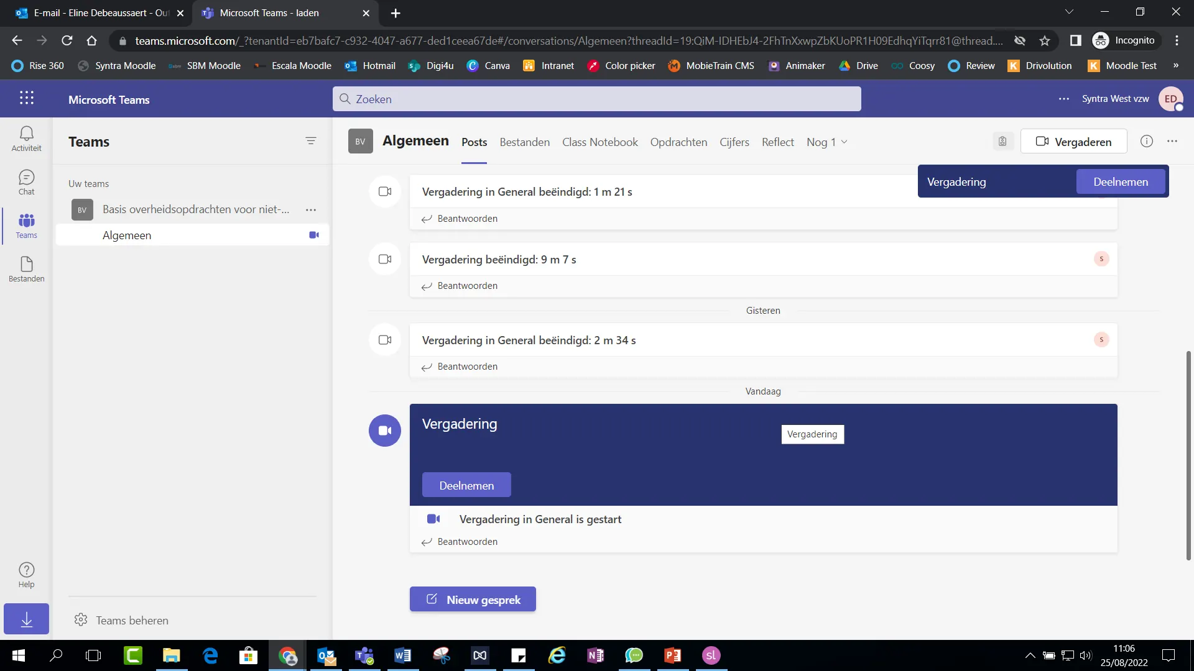Open Microsoft Teams from the Windows taskbar
Screen dimensions: 1194x671
364,655
